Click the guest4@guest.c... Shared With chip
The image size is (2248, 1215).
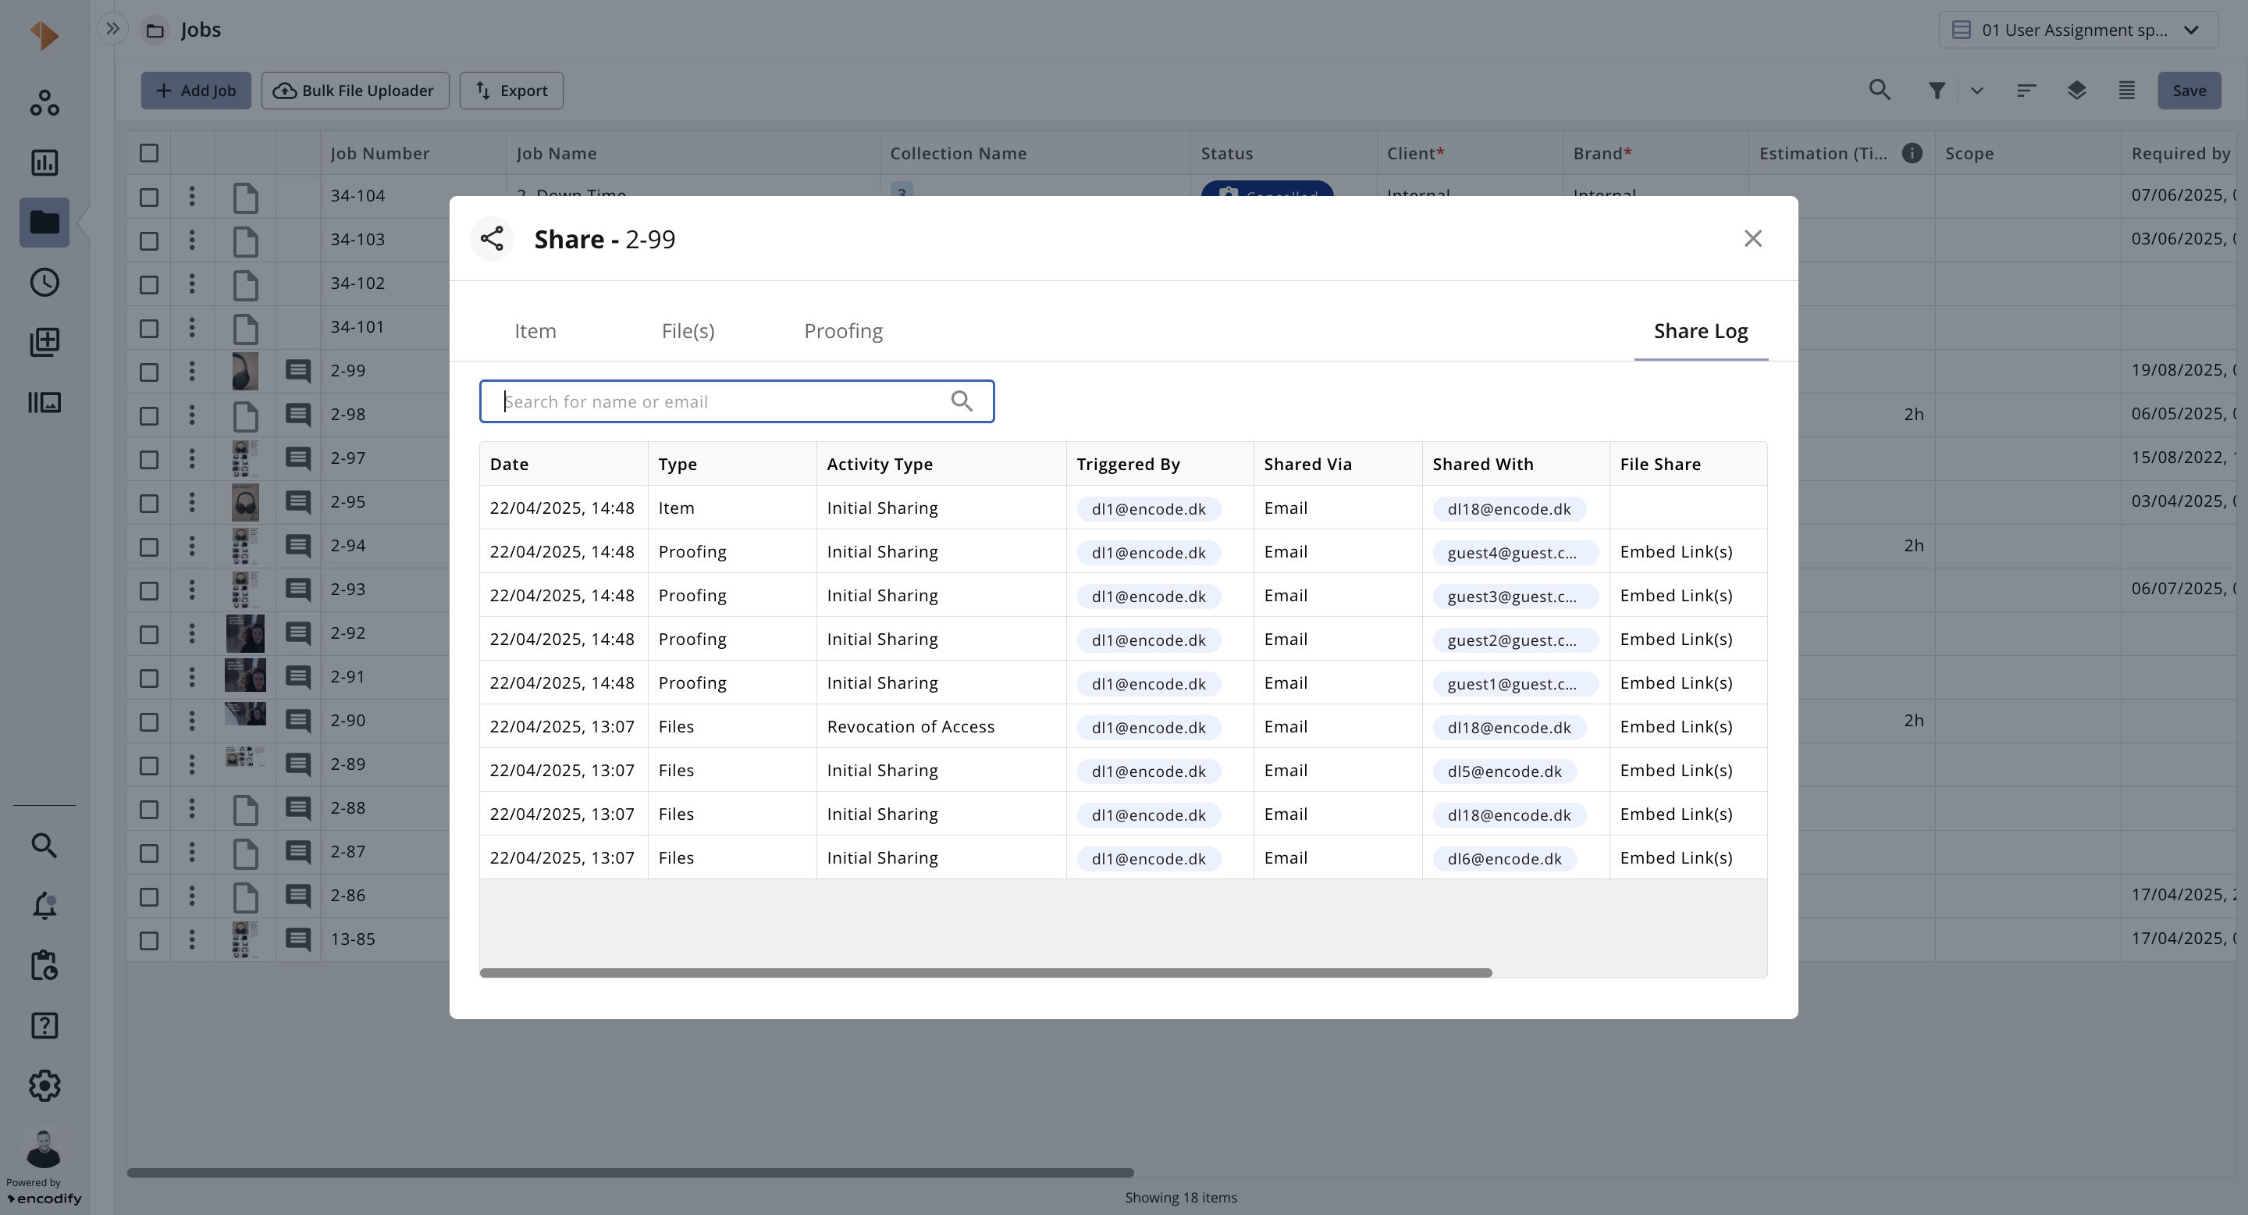(x=1515, y=553)
